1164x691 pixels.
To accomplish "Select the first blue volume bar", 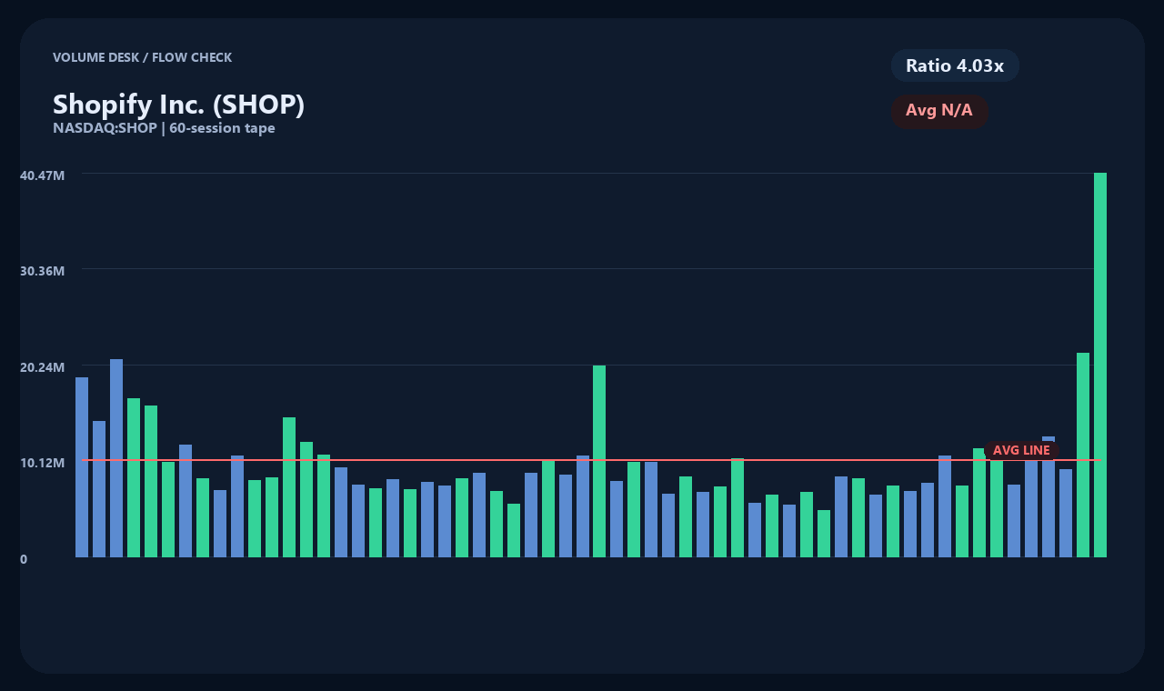I will click(x=82, y=467).
